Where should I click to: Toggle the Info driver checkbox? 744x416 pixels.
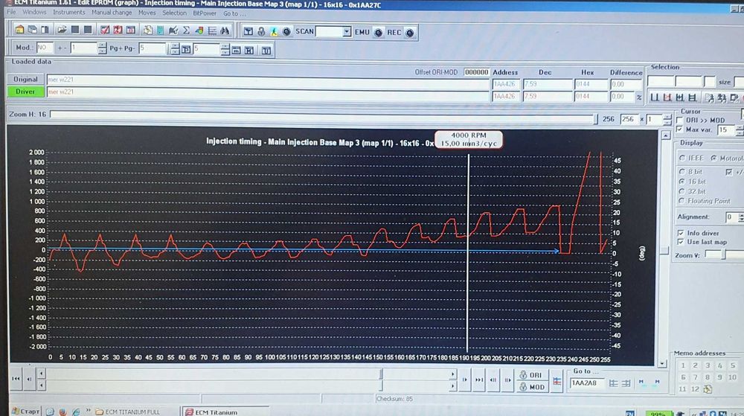click(x=681, y=233)
